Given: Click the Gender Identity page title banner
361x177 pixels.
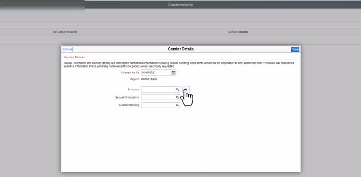Looking at the screenshot, I should pyautogui.click(x=180, y=5).
